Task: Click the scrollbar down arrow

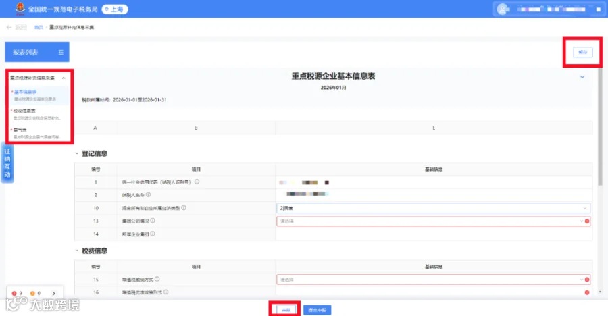Action: click(601, 292)
